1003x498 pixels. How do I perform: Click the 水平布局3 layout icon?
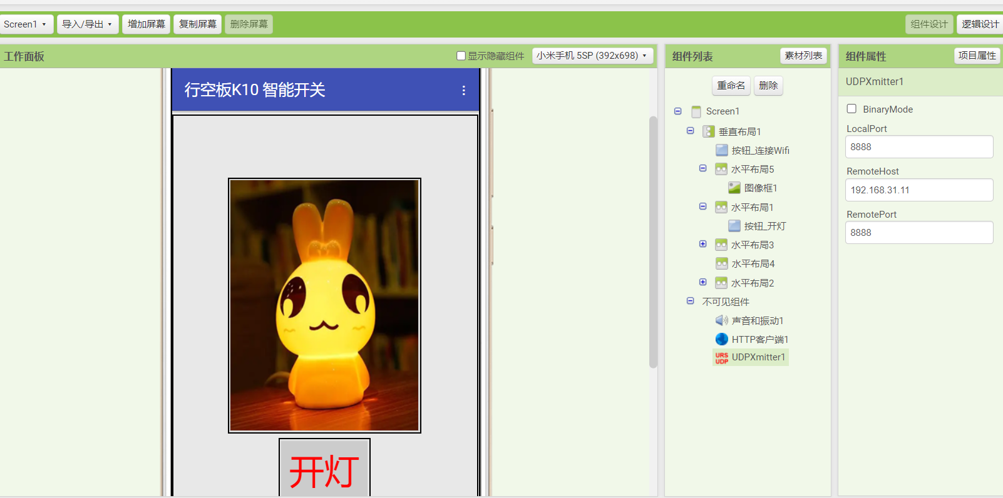coord(721,245)
